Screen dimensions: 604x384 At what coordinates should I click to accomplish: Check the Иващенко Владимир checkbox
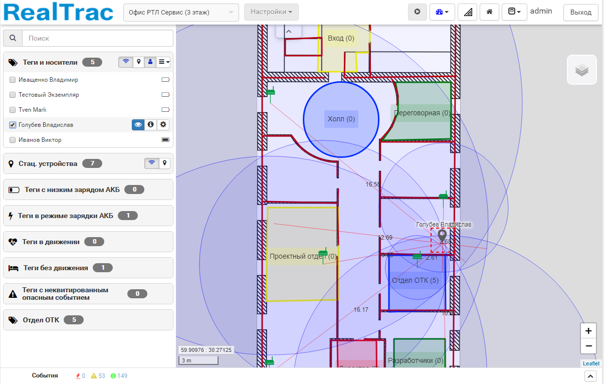point(13,80)
